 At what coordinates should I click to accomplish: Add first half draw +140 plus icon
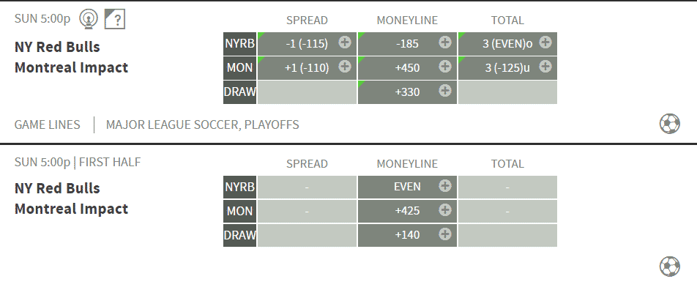[445, 234]
